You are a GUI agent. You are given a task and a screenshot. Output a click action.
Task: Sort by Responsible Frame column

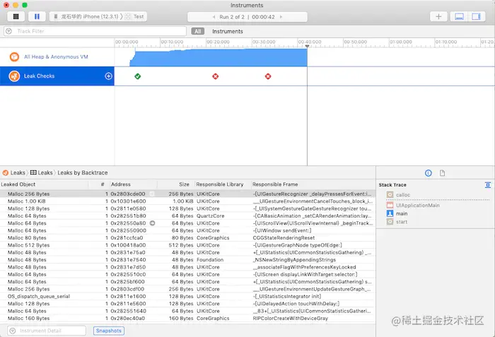313,184
